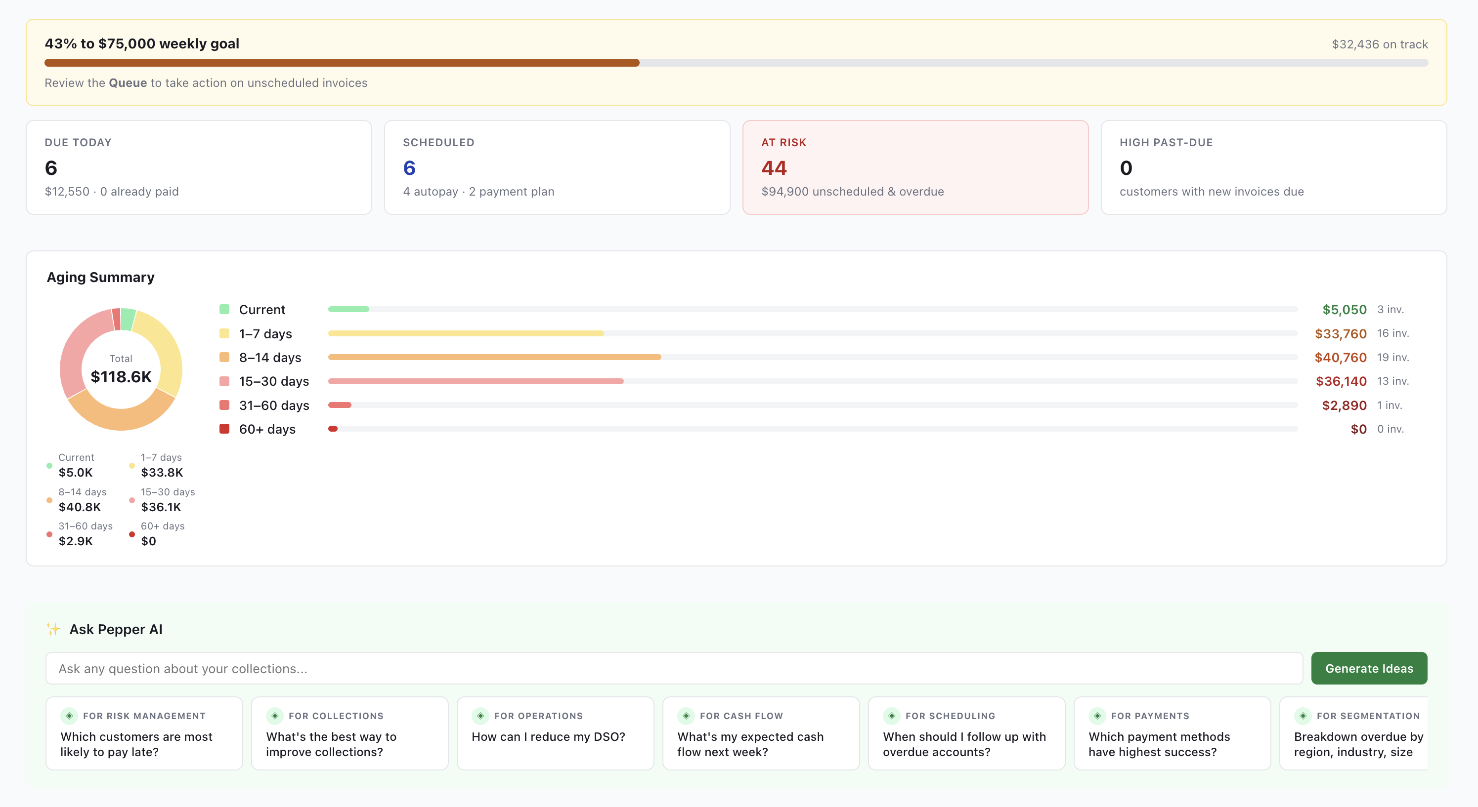The height and width of the screenshot is (807, 1478).
Task: Click the Generate Ideas button
Action: pos(1369,668)
